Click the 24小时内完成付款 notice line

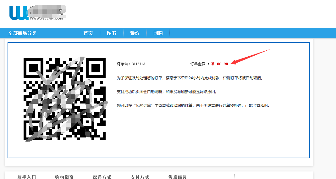(x=190, y=78)
